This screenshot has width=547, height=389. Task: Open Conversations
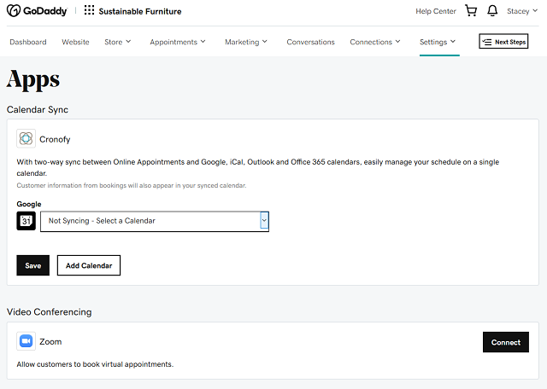point(310,42)
